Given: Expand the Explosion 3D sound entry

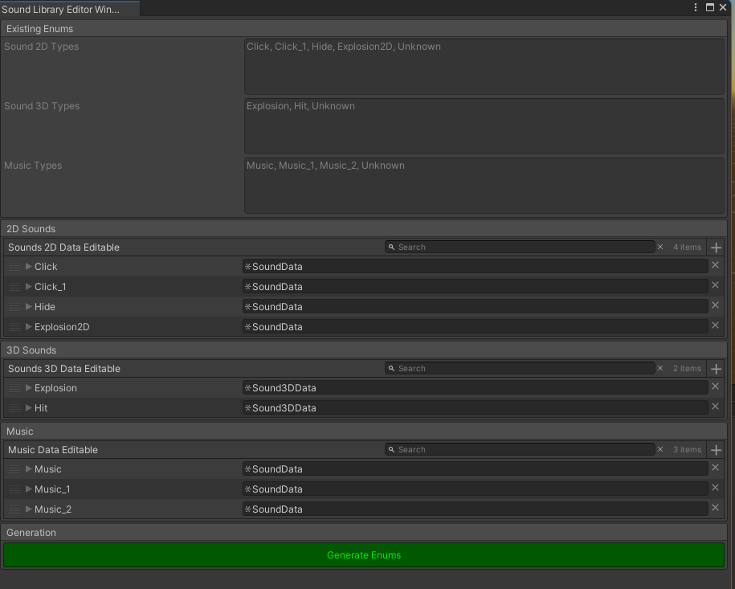Looking at the screenshot, I should pos(29,388).
